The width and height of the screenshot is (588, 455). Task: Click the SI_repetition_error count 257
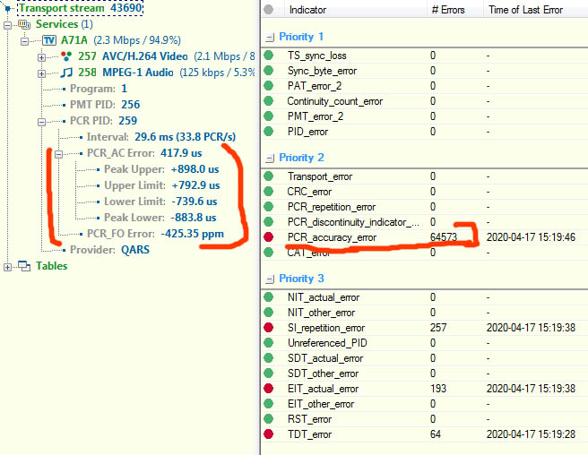pyautogui.click(x=438, y=328)
